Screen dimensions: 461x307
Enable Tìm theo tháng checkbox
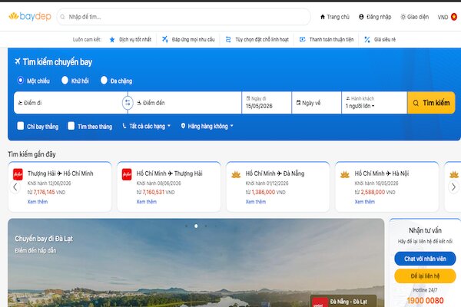(71, 126)
